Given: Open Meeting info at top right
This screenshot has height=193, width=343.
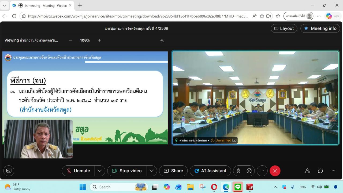Looking at the screenshot, I should [320, 28].
